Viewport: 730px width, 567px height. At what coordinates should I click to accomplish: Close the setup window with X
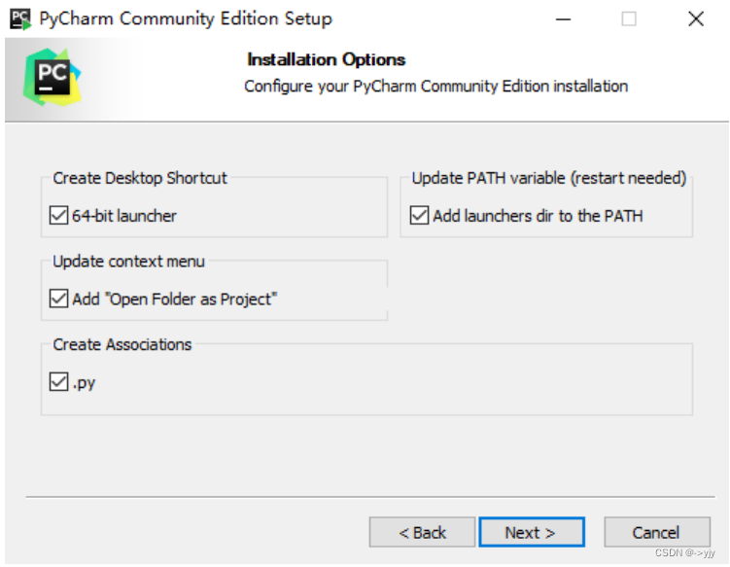coord(696,19)
